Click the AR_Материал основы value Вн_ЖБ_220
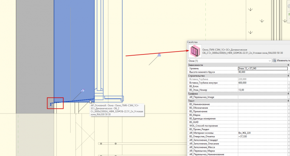 pos(263,133)
